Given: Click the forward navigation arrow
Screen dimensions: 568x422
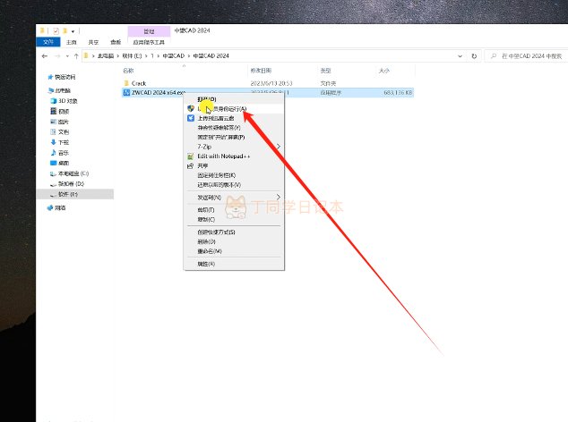Looking at the screenshot, I should click(57, 56).
